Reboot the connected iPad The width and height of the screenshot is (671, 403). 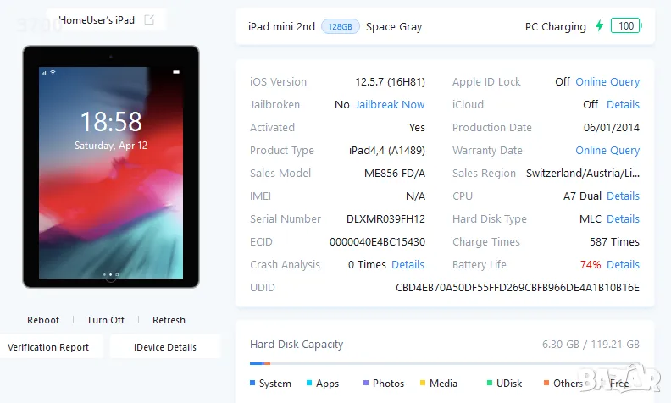tap(43, 320)
